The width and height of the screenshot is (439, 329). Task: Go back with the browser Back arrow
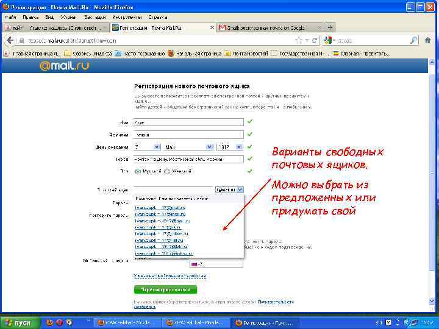(10, 41)
